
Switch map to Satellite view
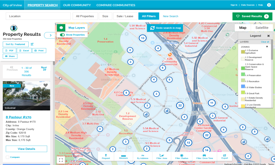click(262, 28)
